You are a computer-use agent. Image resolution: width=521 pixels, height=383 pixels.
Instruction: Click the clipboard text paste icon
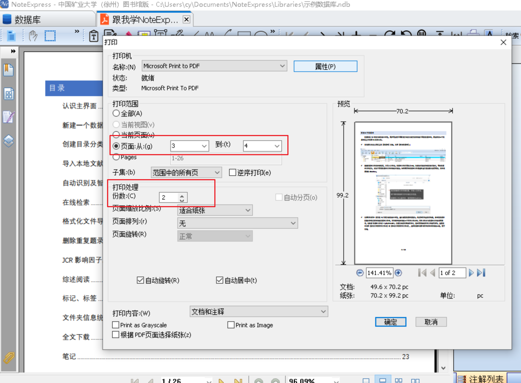[94, 36]
